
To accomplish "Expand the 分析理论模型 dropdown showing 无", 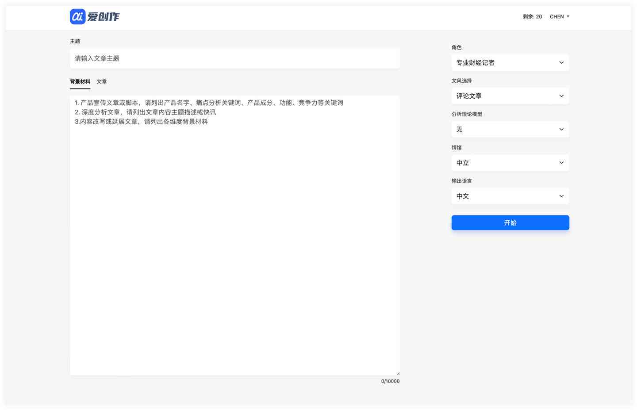I will click(510, 130).
